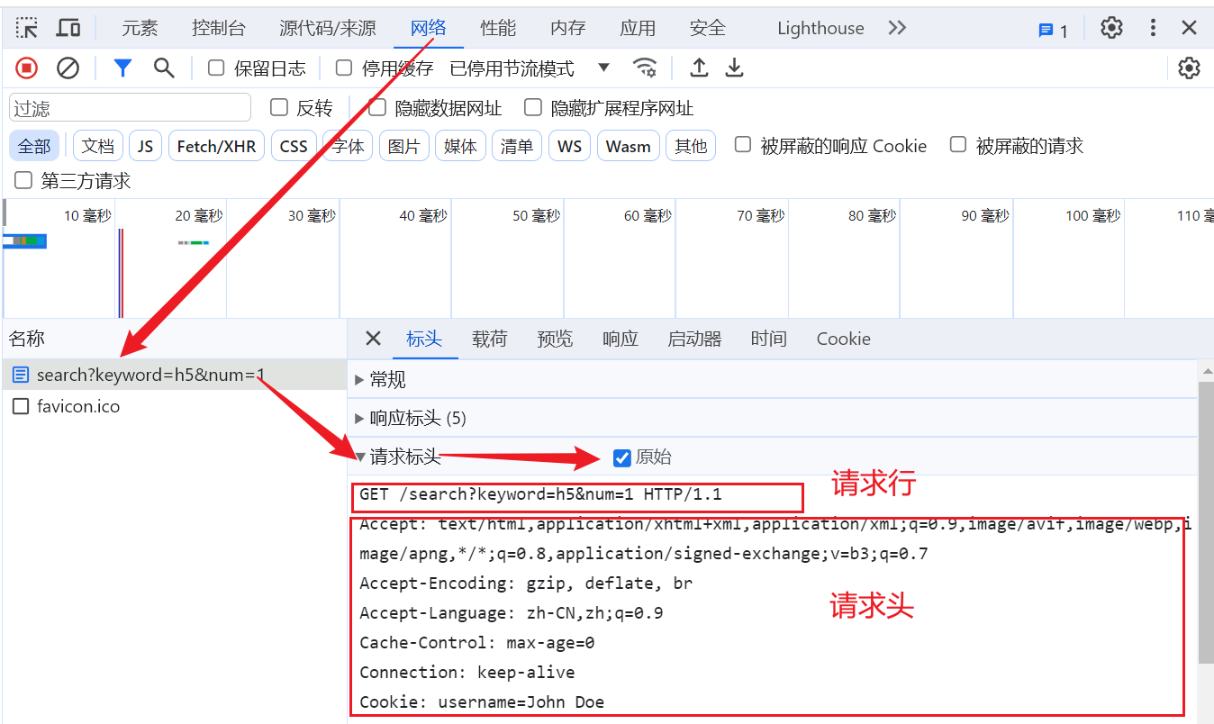The height and width of the screenshot is (724, 1214).
Task: Filter requests by Fetch/XHR
Action: pos(216,146)
